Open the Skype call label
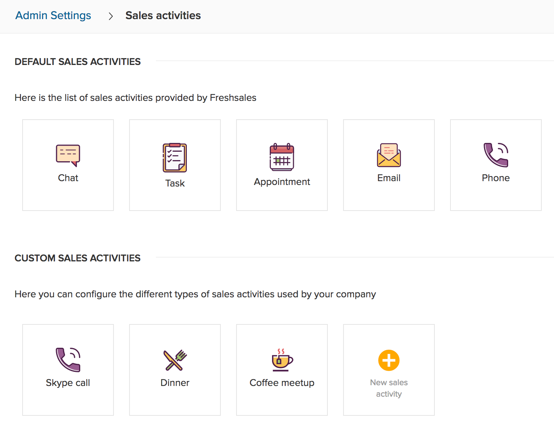 [x=68, y=383]
